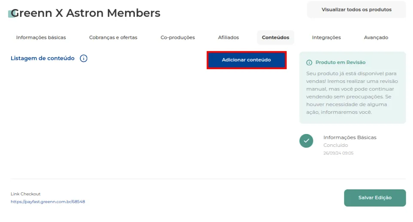Select the Afiliados tab
The image size is (413, 222).
[228, 37]
